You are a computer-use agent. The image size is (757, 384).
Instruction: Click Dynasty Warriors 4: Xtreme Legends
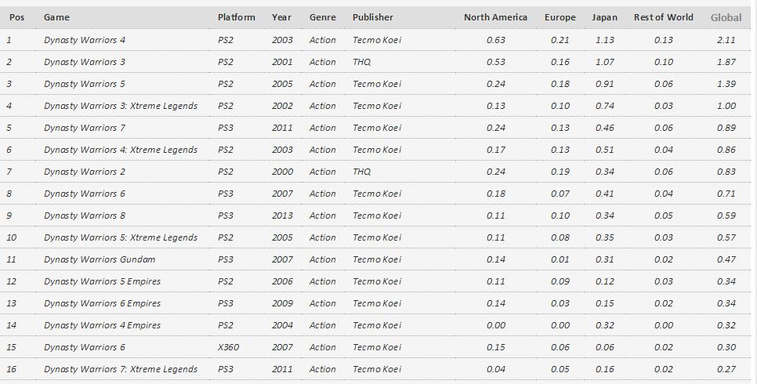click(x=121, y=150)
